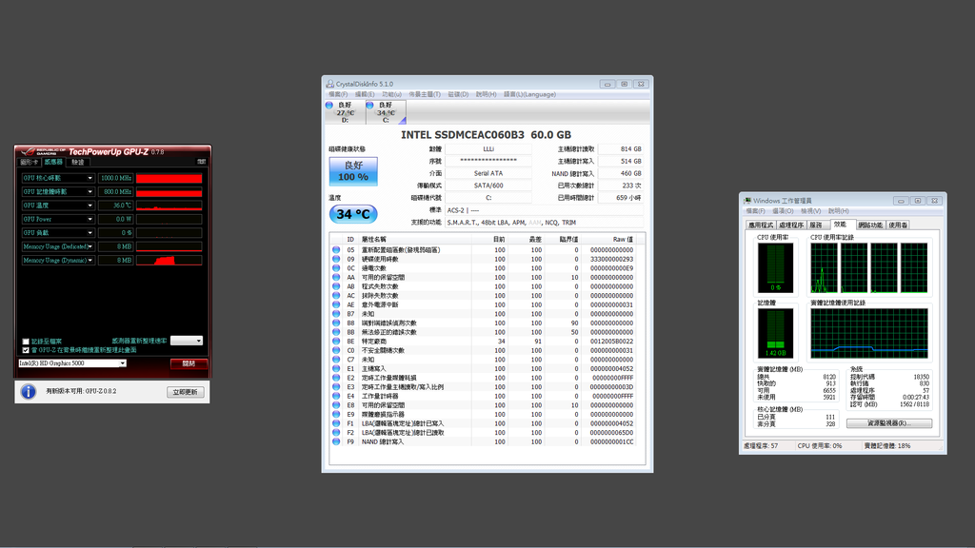This screenshot has height=548, width=975.
Task: Toggle the 記錄至檔案 log-to-file checkbox in GPU-Z
Action: pyautogui.click(x=26, y=342)
